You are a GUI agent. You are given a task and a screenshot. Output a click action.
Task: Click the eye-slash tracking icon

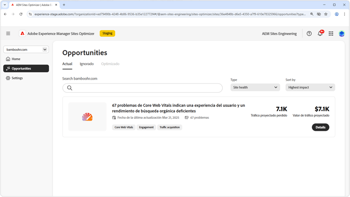coord(319,14)
